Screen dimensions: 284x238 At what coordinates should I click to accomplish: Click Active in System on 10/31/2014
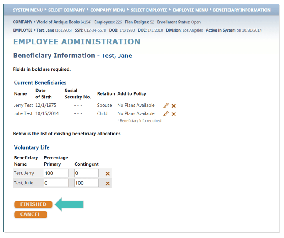coord(234,30)
